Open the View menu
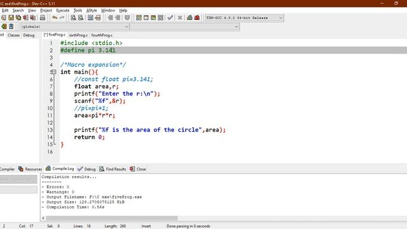The height and width of the screenshot is (229, 407). tap(32, 10)
